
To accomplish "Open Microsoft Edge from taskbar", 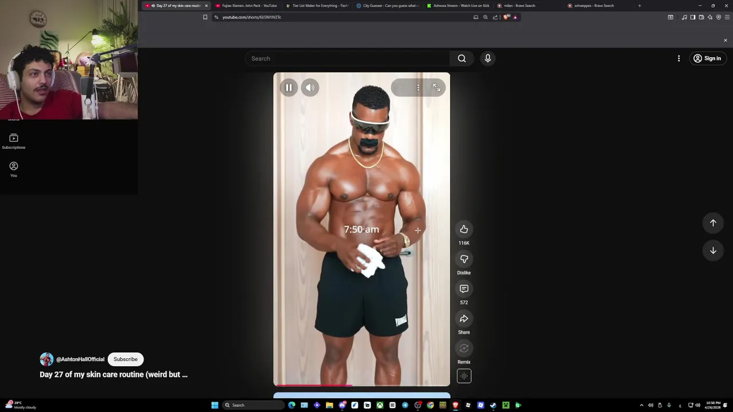I will (x=291, y=405).
